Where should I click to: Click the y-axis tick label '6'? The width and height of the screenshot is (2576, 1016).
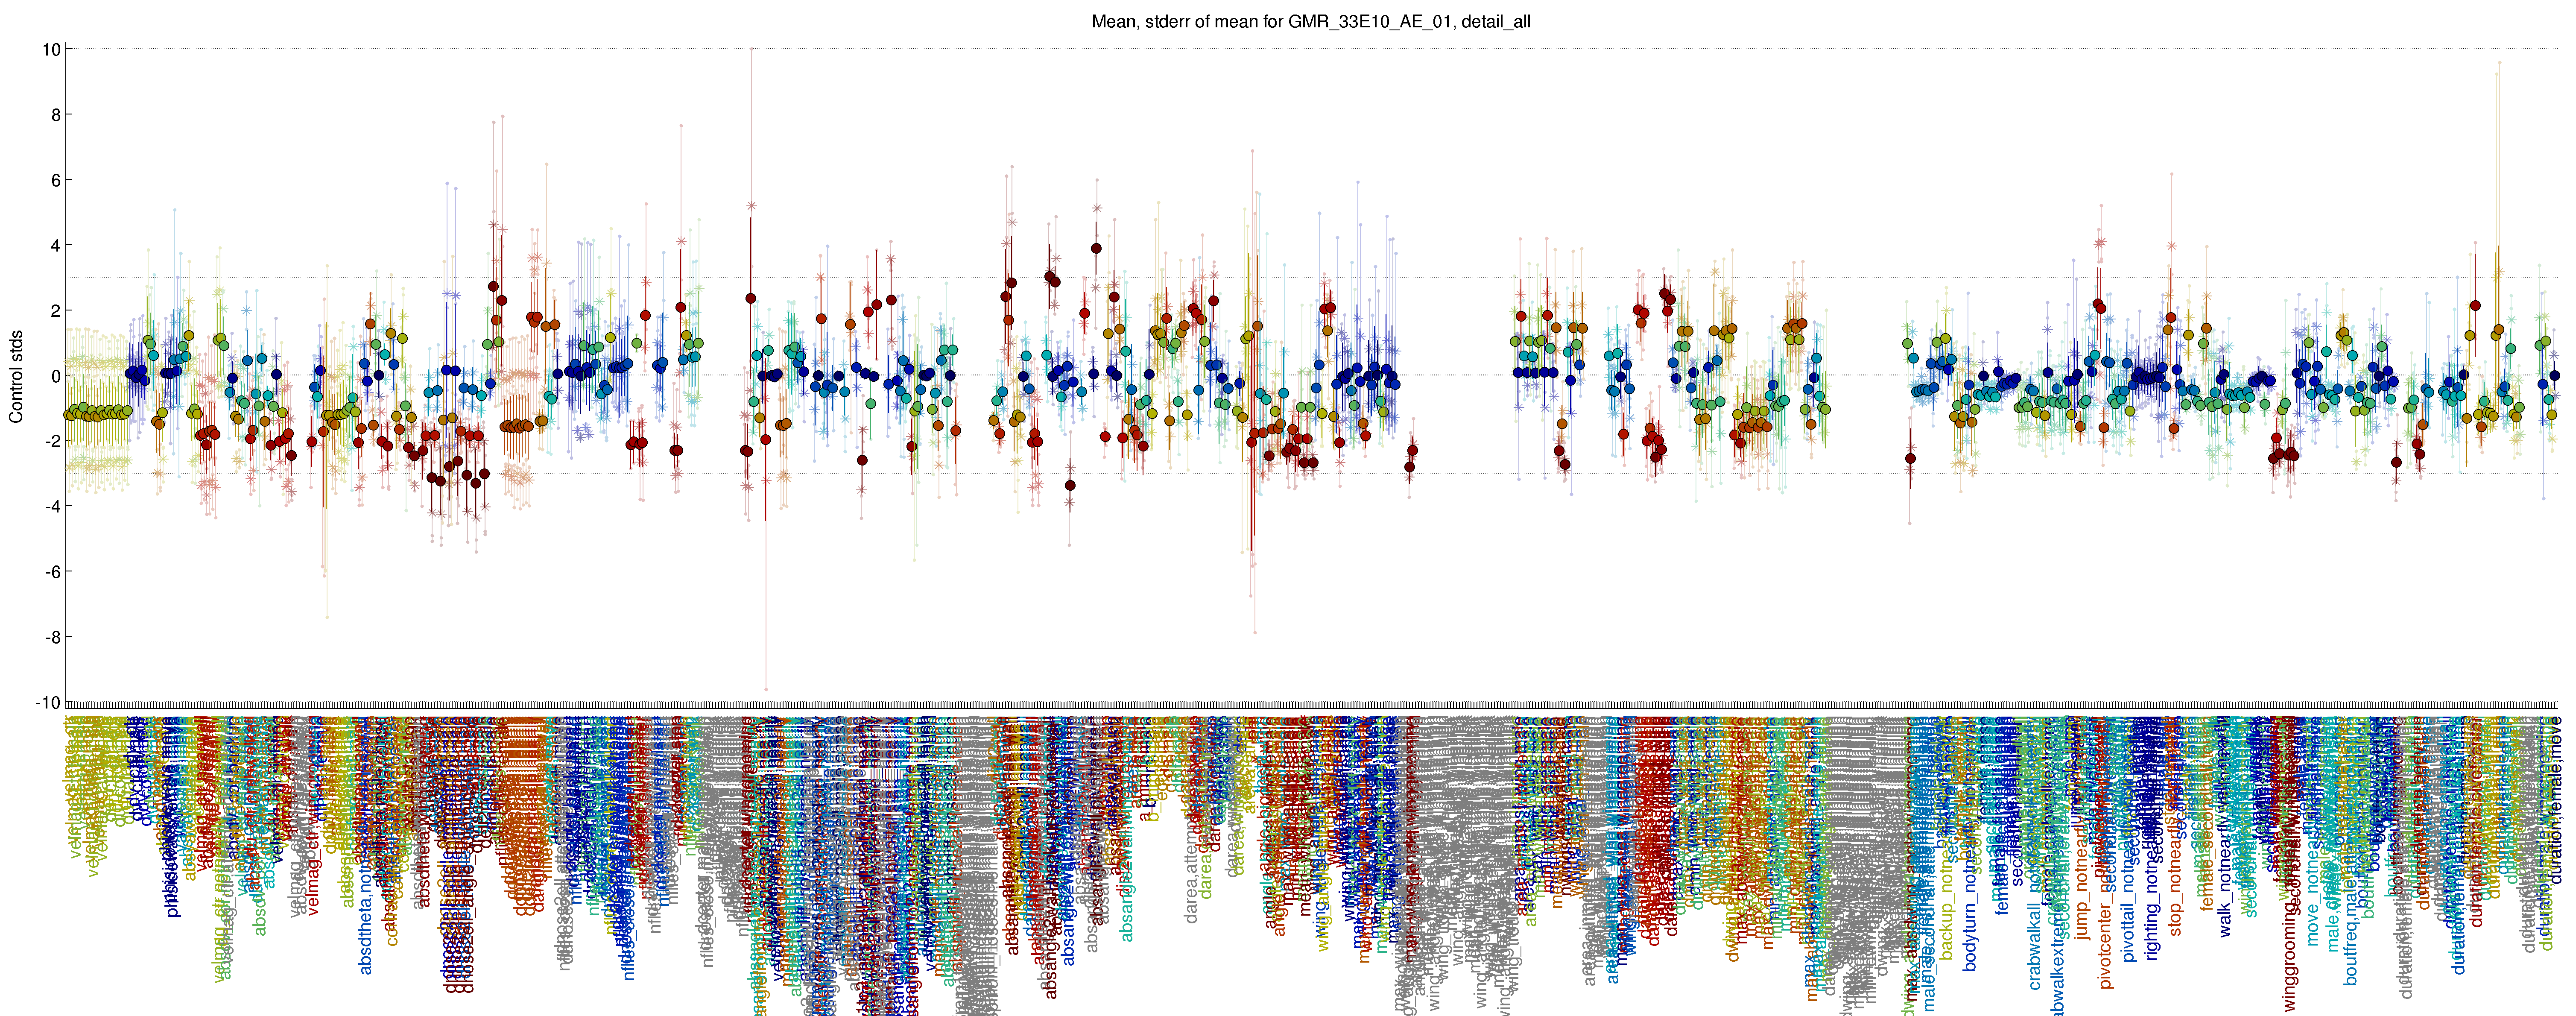click(56, 180)
